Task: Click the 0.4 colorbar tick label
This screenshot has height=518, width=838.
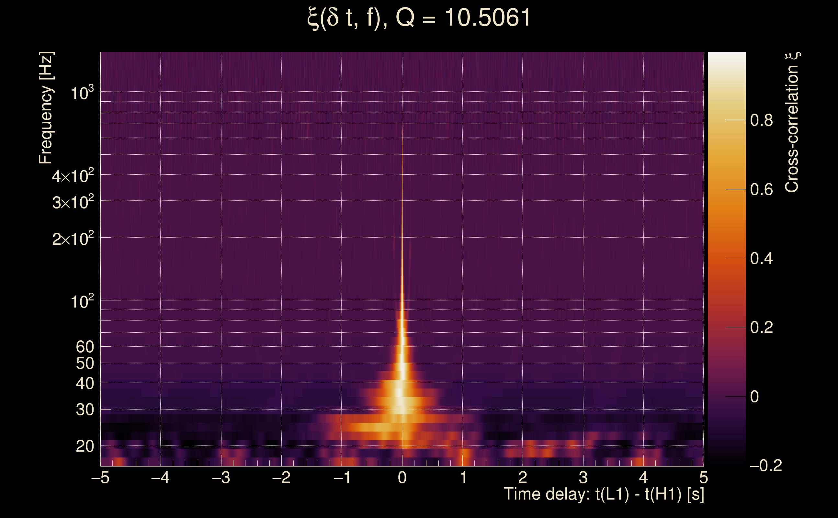Action: 761,258
